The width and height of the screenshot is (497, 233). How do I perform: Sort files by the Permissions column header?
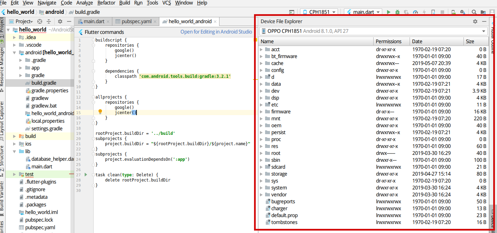pos(388,41)
